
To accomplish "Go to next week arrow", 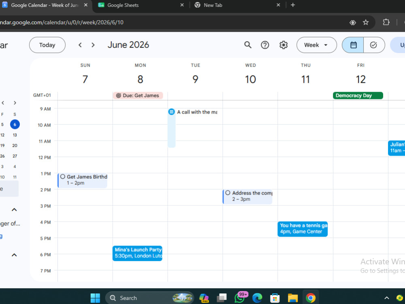I will point(93,45).
